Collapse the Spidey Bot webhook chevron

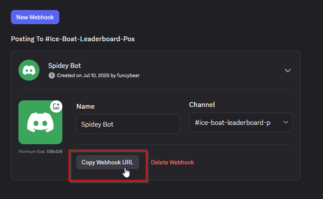[288, 70]
